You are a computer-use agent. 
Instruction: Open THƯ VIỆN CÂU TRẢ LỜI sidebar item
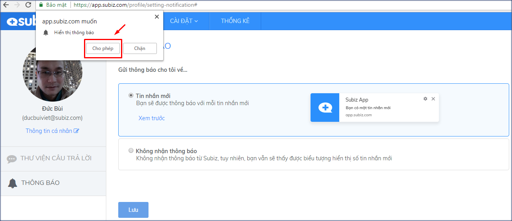(56, 158)
